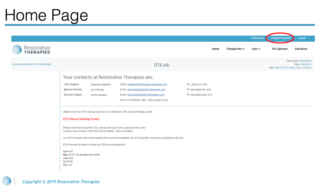Image resolution: width=324 pixels, height=193 pixels.
Task: Click the service@restorative-therapies.com email link
Action: (x=146, y=95)
